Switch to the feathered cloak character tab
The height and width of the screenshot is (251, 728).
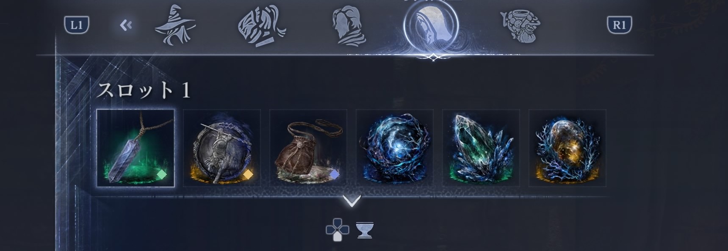pyautogui.click(x=262, y=26)
